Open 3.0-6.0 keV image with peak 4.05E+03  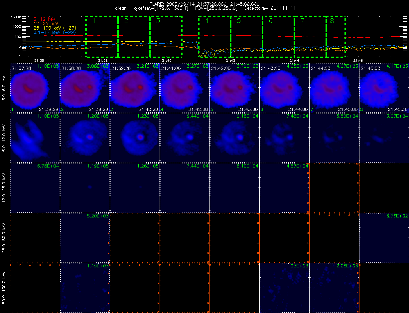click(x=284, y=88)
